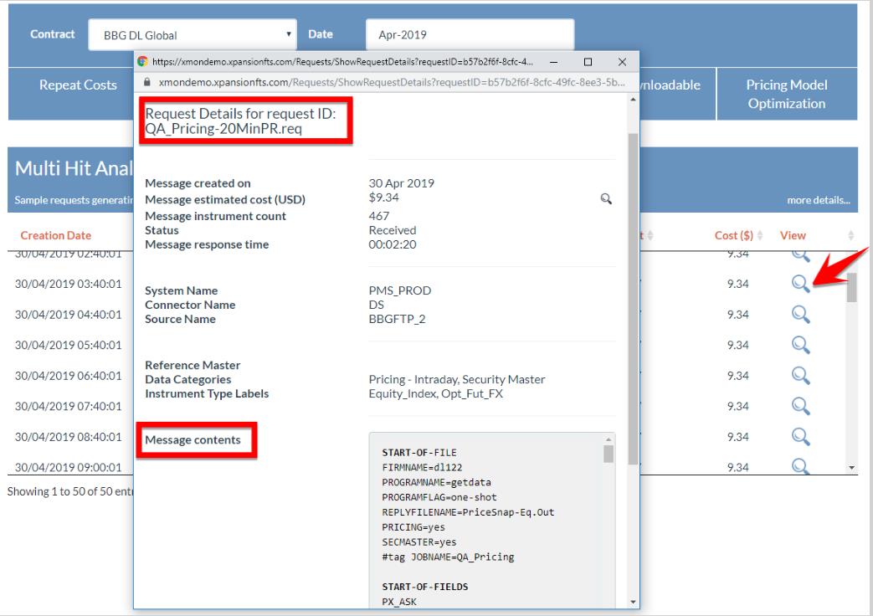The width and height of the screenshot is (873, 616).
Task: Click magnifier icon in 04:40:01 row
Action: 799,315
